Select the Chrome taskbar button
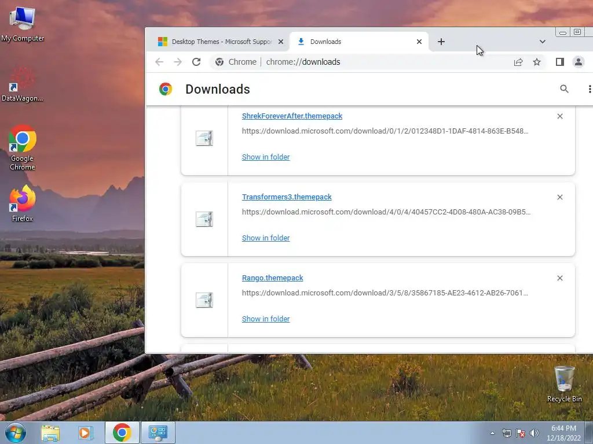This screenshot has width=593, height=444. coord(122,432)
